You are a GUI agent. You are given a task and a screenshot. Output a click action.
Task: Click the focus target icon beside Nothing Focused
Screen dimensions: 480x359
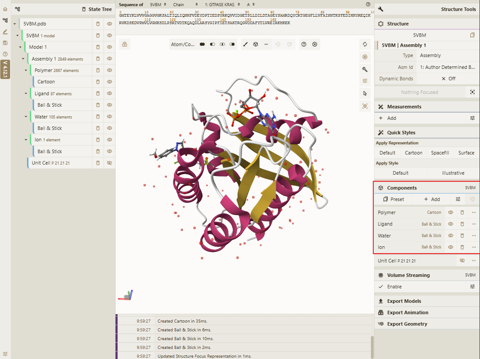473,92
